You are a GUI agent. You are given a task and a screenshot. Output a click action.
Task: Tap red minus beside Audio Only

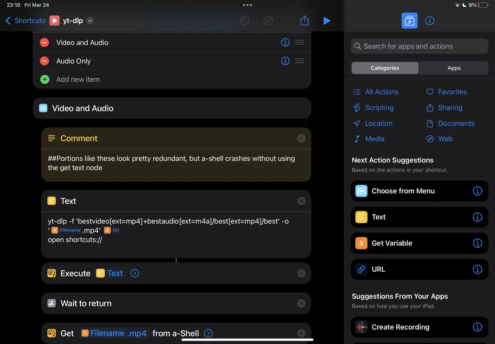(45, 61)
